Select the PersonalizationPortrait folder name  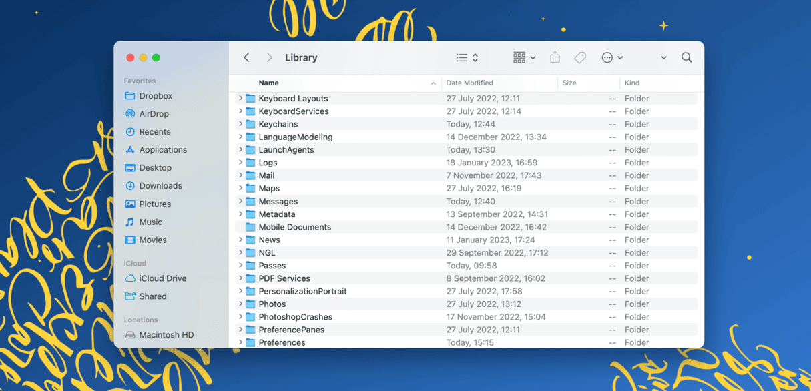(302, 292)
